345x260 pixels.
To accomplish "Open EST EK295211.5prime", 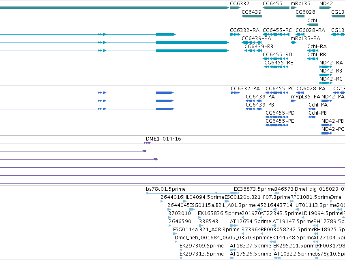I will coord(295,246).
